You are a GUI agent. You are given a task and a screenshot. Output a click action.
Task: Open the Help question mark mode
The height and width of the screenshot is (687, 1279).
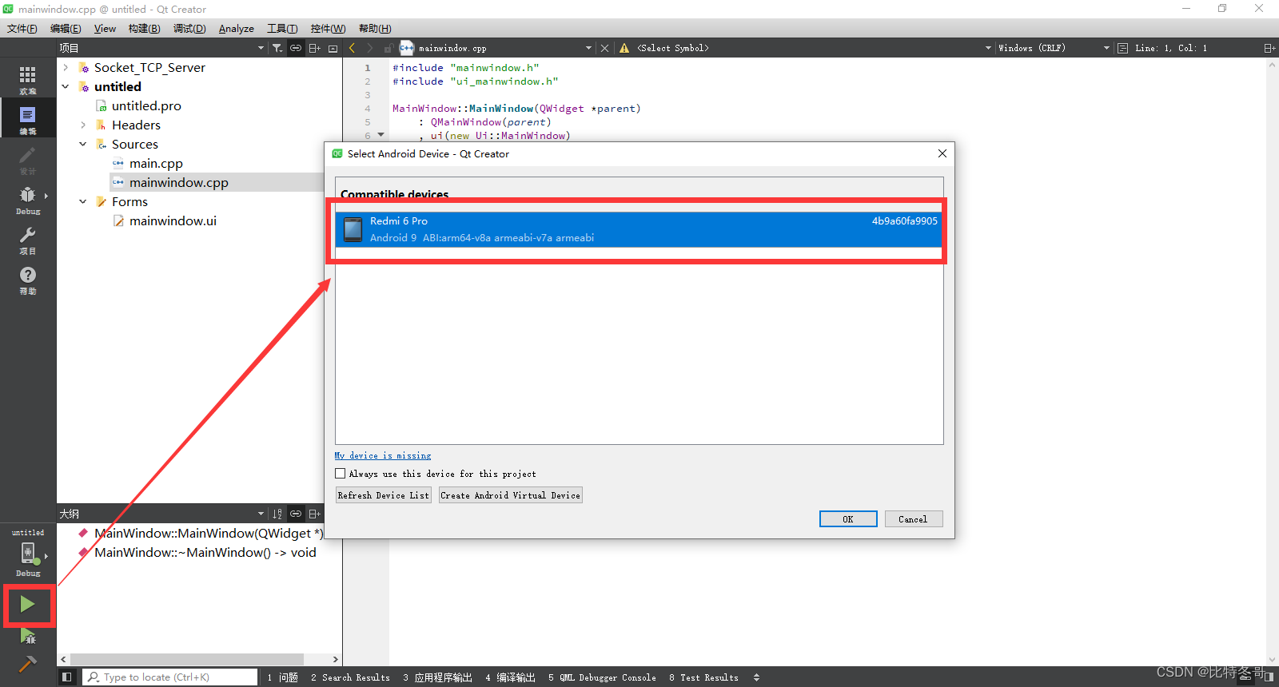(x=27, y=279)
